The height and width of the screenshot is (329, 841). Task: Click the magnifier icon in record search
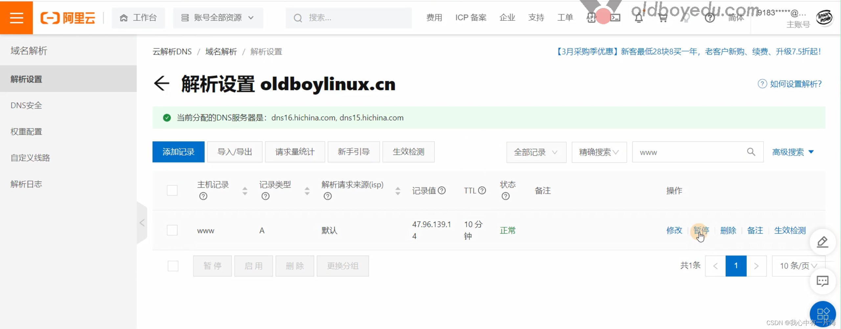click(751, 152)
